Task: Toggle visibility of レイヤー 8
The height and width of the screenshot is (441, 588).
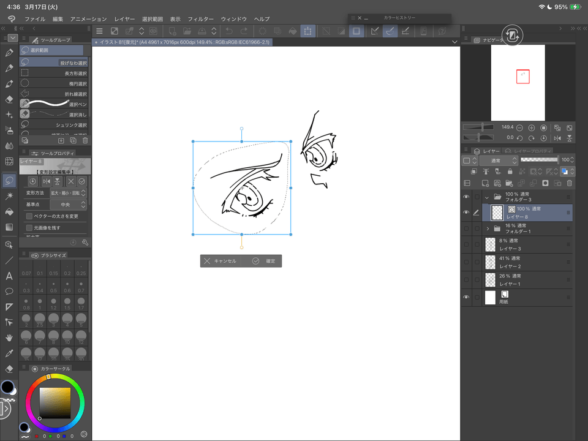Action: point(466,213)
